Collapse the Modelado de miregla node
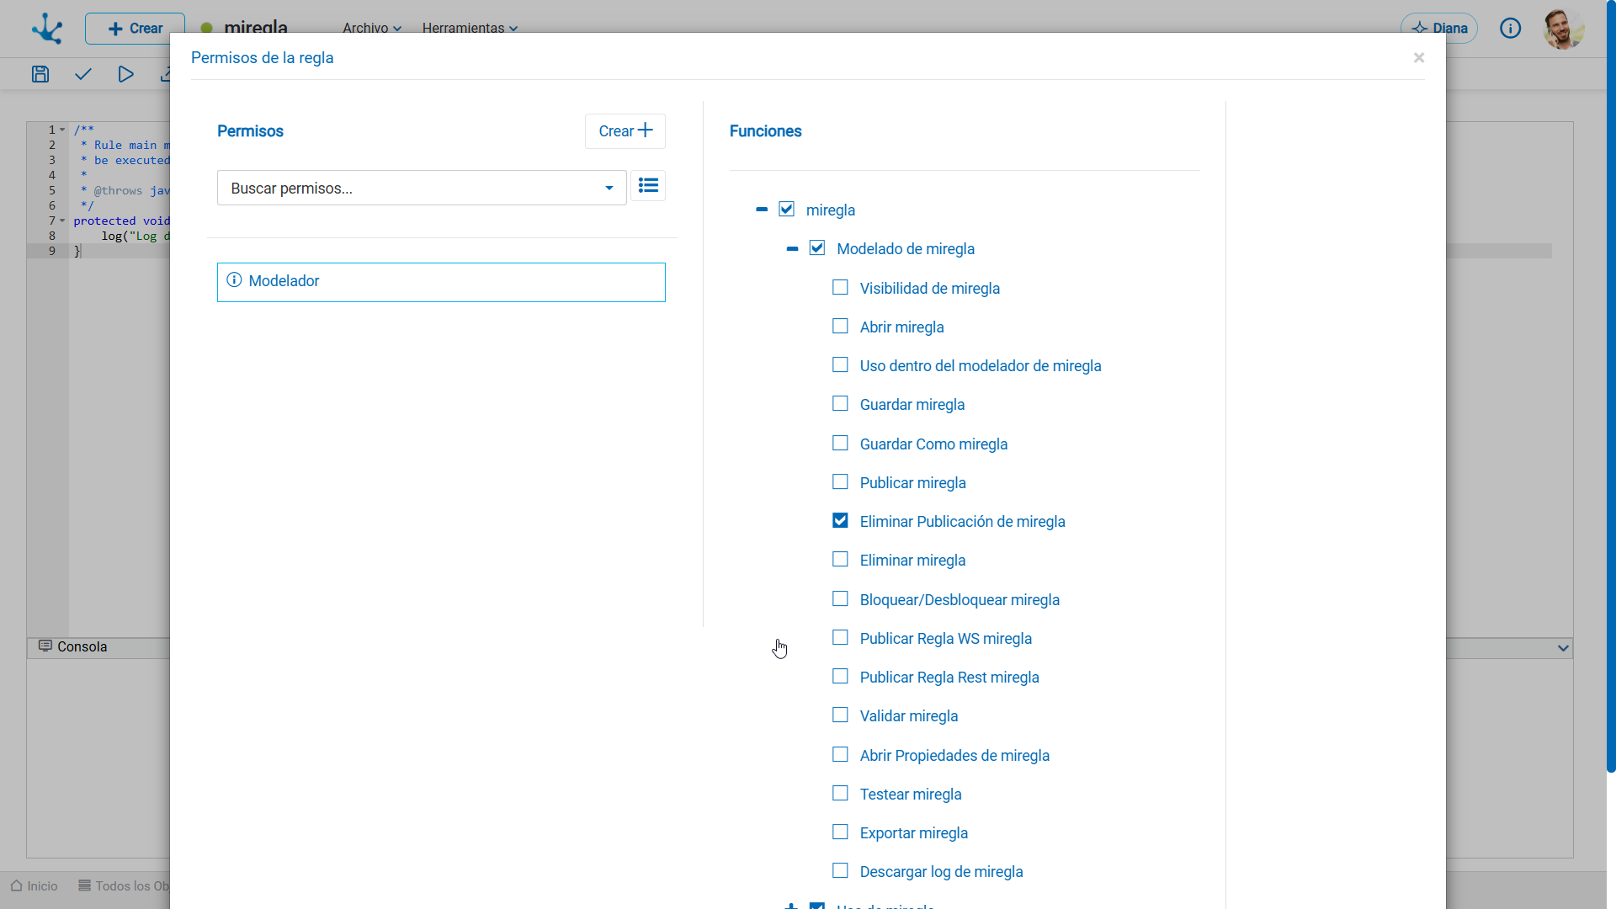 [792, 248]
